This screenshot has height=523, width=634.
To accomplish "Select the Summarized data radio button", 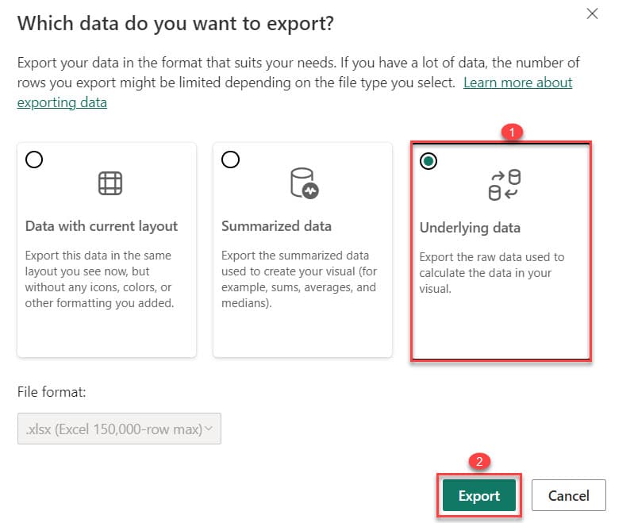I will pyautogui.click(x=230, y=160).
